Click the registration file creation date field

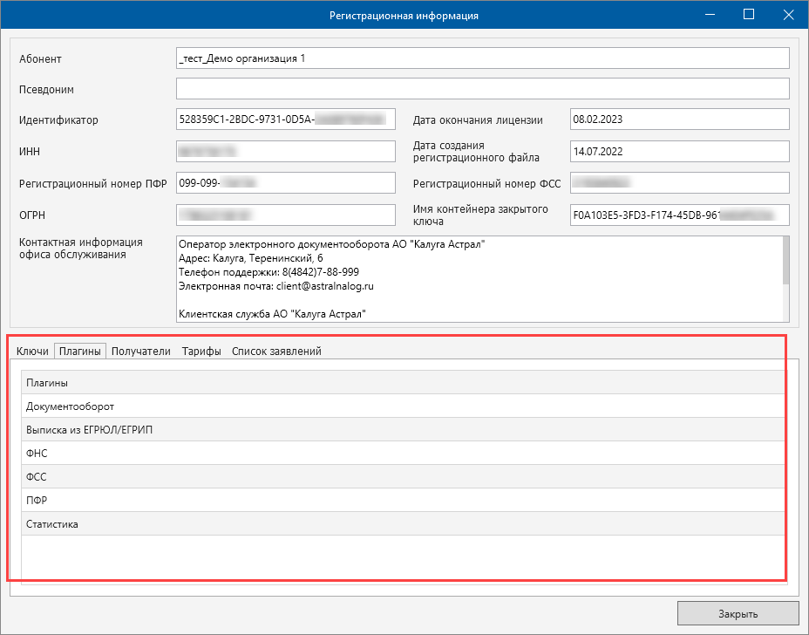click(x=679, y=151)
